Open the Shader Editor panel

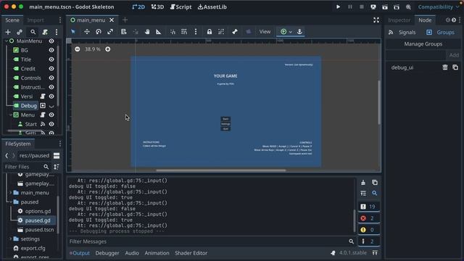point(191,253)
